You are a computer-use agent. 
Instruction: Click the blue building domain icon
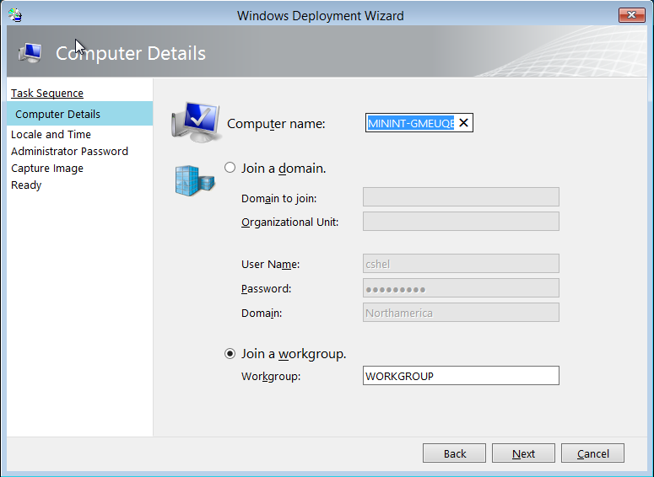(194, 180)
